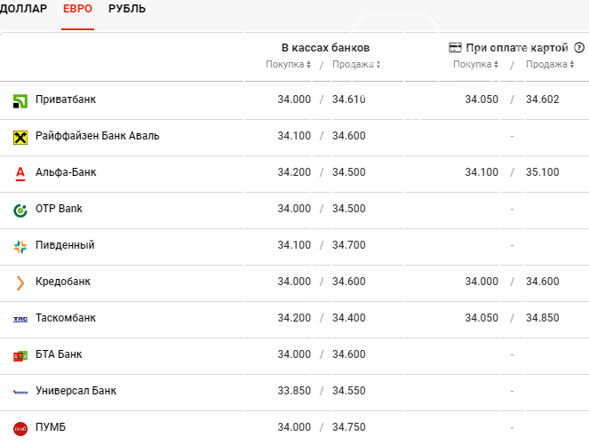Switch to the ДОЛЛАР tab
This screenshot has width=589, height=445.
coord(23,9)
